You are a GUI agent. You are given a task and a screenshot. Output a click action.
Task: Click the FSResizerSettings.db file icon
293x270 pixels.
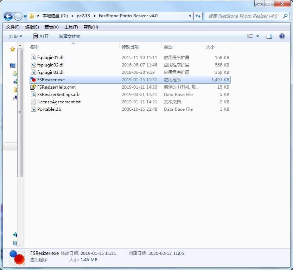(x=33, y=95)
